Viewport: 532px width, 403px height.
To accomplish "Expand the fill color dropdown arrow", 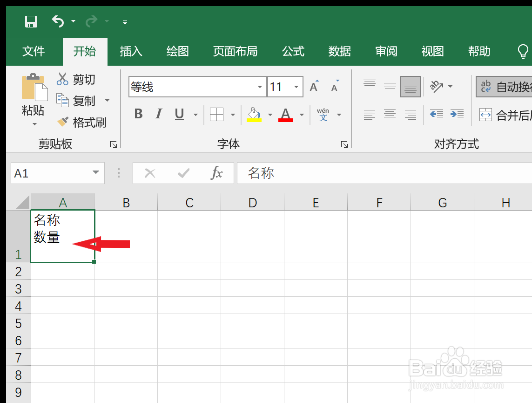I will pos(270,115).
